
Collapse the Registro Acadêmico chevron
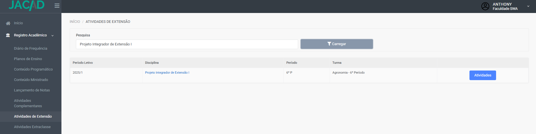point(52,36)
